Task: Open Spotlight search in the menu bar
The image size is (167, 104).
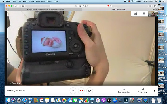Action: 156,1
